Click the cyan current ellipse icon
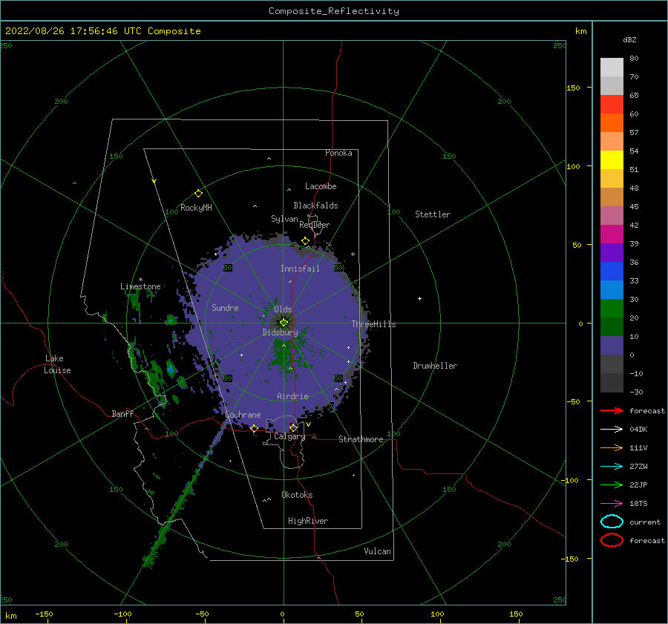 point(612,522)
